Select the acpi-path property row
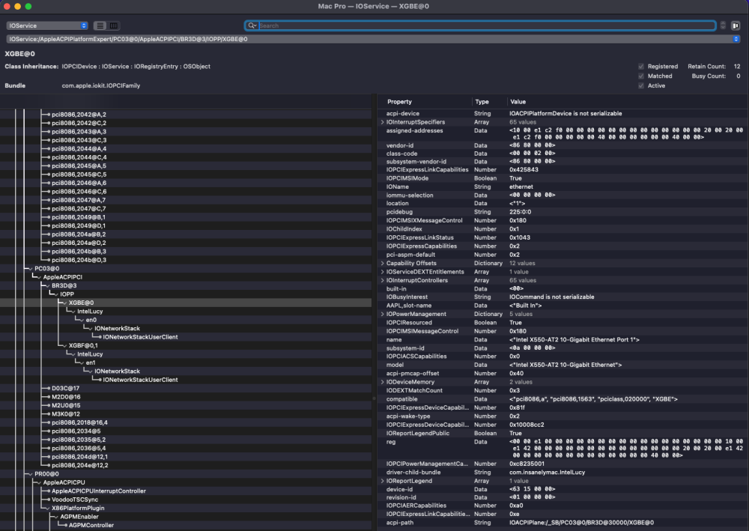This screenshot has width=749, height=531. 562,523
